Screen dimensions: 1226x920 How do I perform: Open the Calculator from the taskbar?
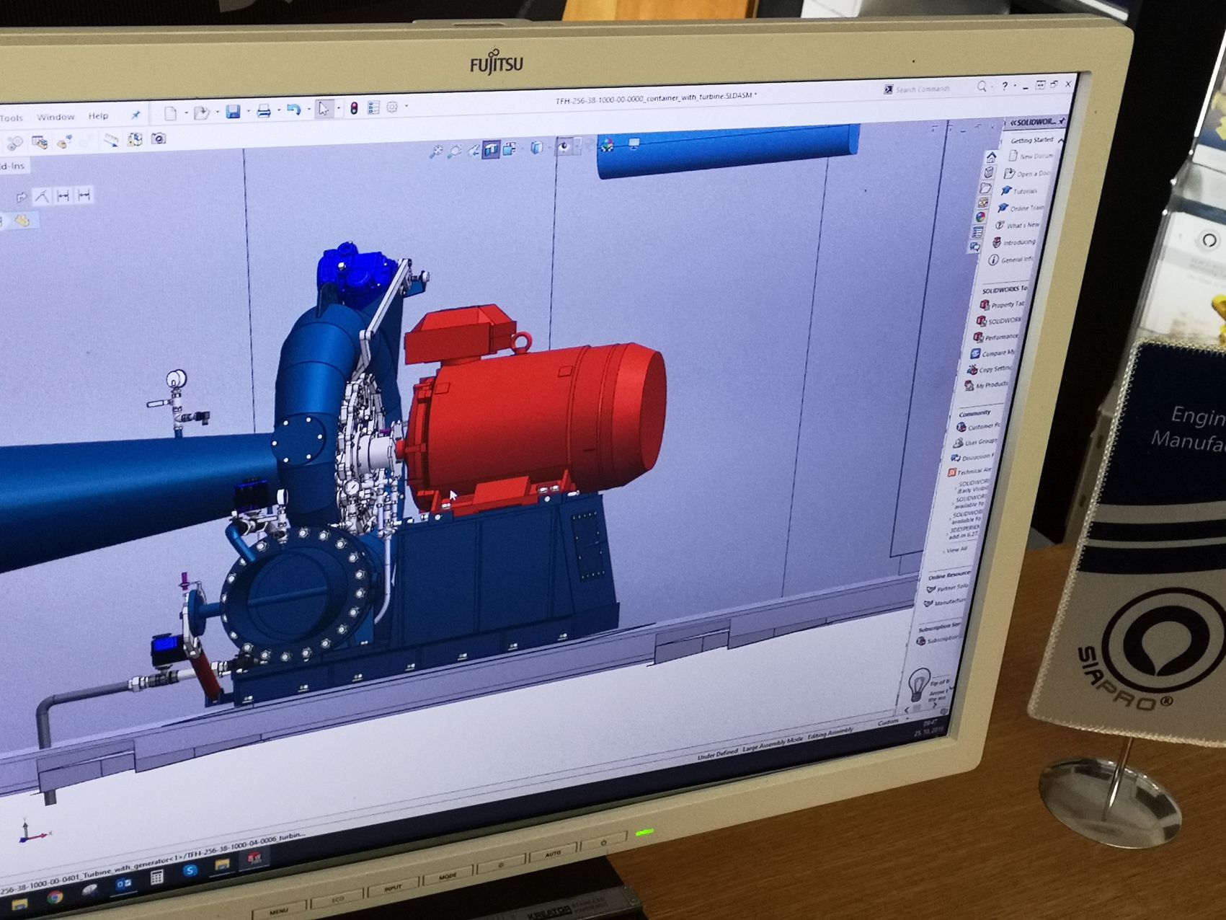click(156, 877)
